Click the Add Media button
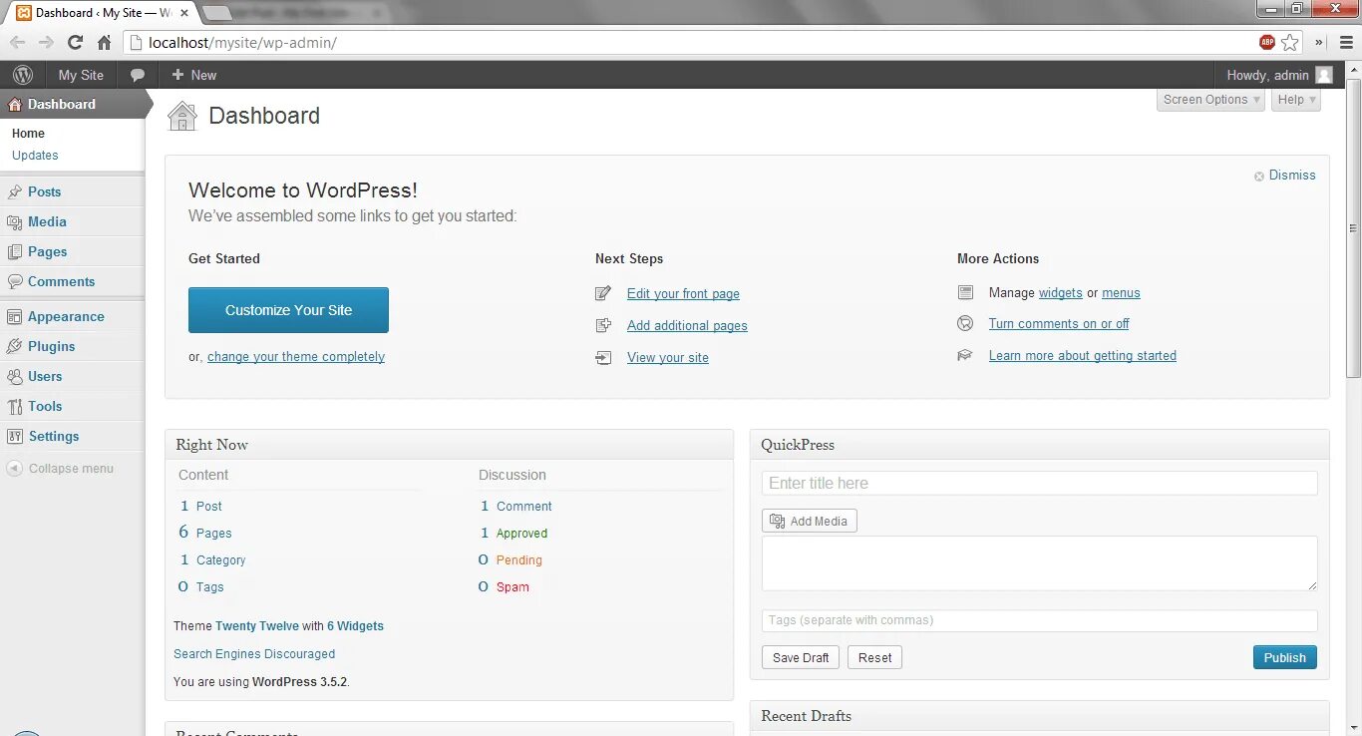 [809, 521]
